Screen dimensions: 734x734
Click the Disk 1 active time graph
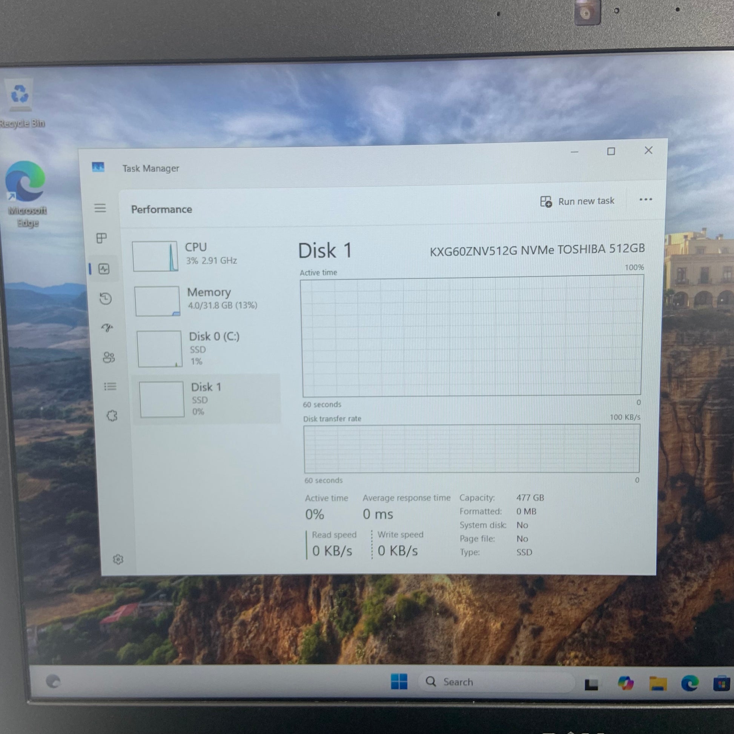coord(471,336)
